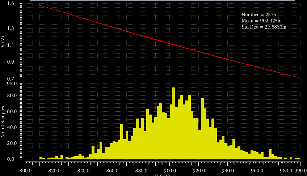Click the 920.0 x-axis label
Image resolution: width=307 pixels, height=176 pixels.
(x=199, y=171)
